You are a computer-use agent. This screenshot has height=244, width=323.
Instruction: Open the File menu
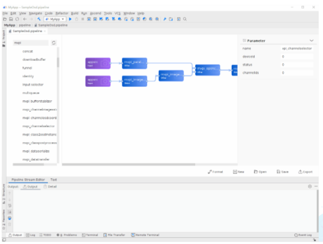point(5,13)
